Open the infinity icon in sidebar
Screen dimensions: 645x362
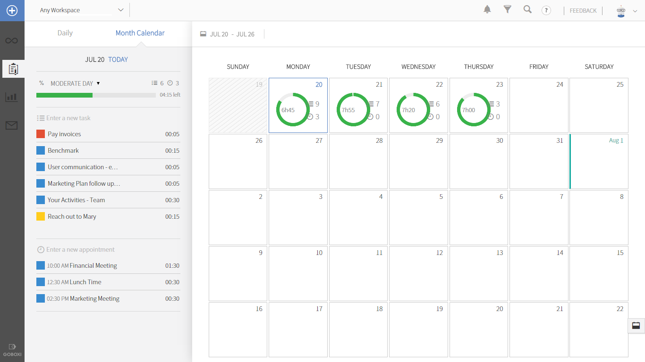[12, 41]
